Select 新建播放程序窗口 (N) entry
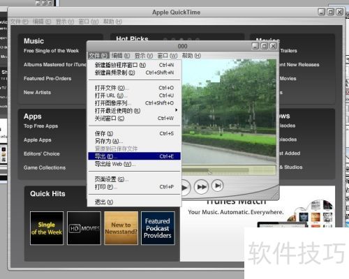 click(134, 65)
